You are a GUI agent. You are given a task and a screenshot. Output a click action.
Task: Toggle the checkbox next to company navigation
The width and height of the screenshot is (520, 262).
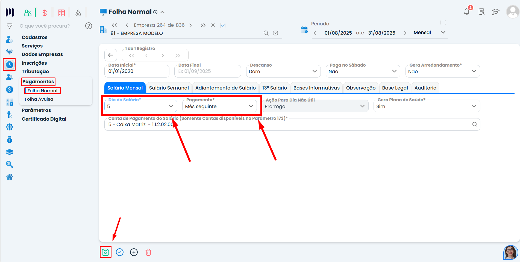pos(223,25)
